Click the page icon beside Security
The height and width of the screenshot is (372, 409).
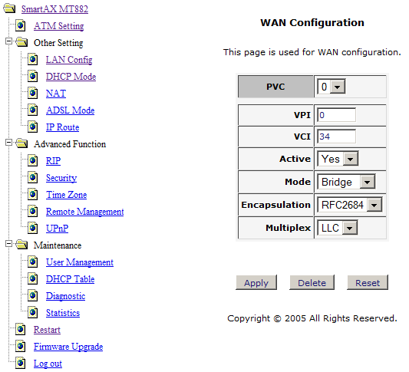point(33,177)
